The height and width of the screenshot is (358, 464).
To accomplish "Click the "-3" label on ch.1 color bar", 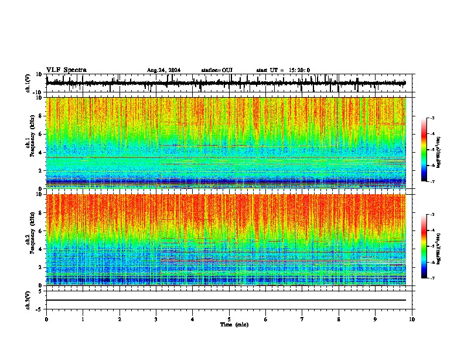I will click(432, 118).
